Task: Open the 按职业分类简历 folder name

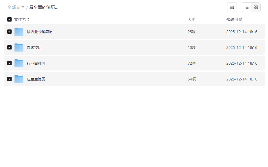Action: [x=40, y=32]
